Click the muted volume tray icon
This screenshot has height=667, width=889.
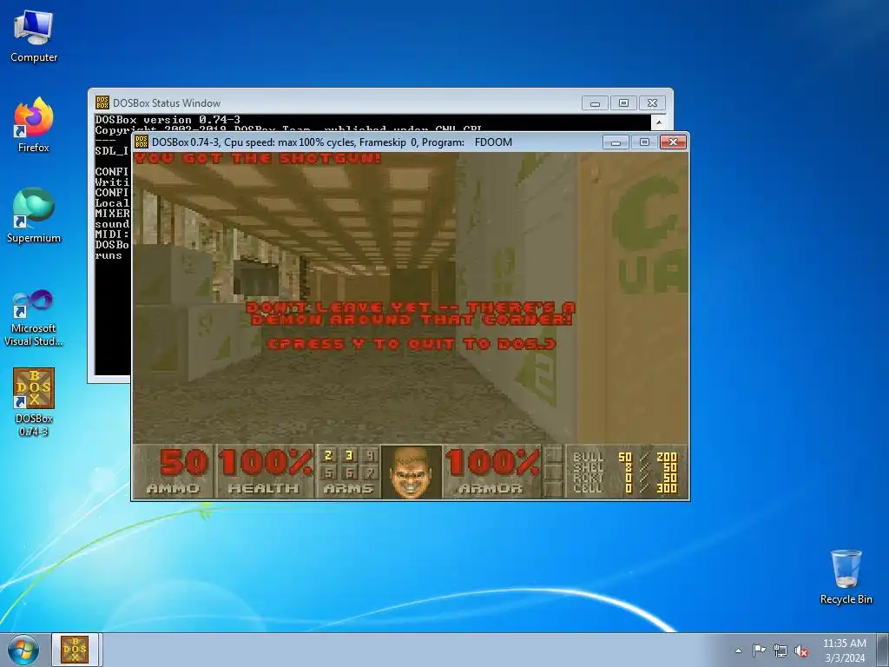click(801, 650)
